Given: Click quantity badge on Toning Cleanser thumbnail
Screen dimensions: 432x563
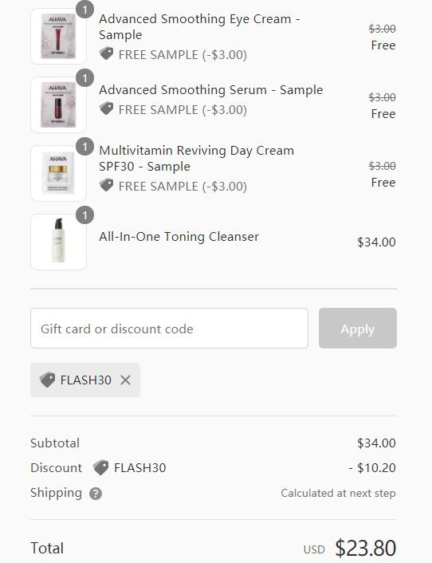Looking at the screenshot, I should (x=84, y=215).
